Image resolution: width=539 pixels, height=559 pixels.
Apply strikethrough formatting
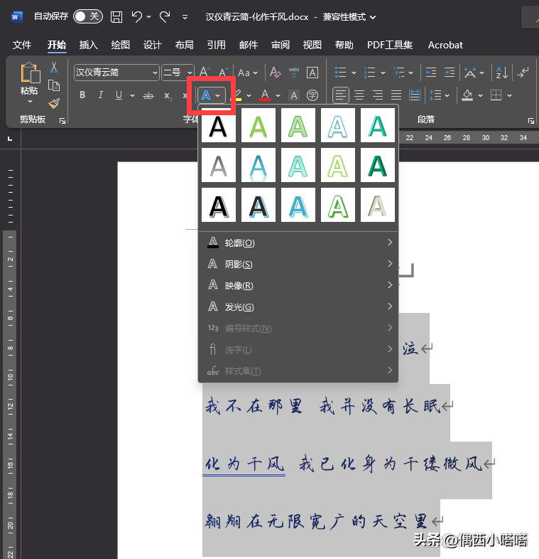(x=148, y=95)
